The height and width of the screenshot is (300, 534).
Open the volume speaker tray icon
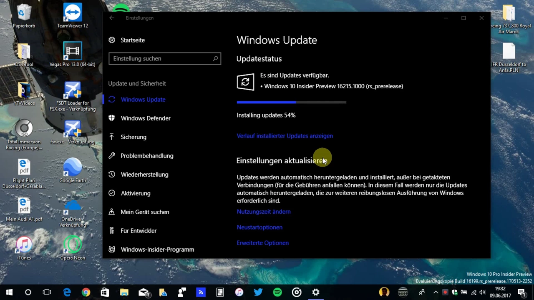point(482,292)
